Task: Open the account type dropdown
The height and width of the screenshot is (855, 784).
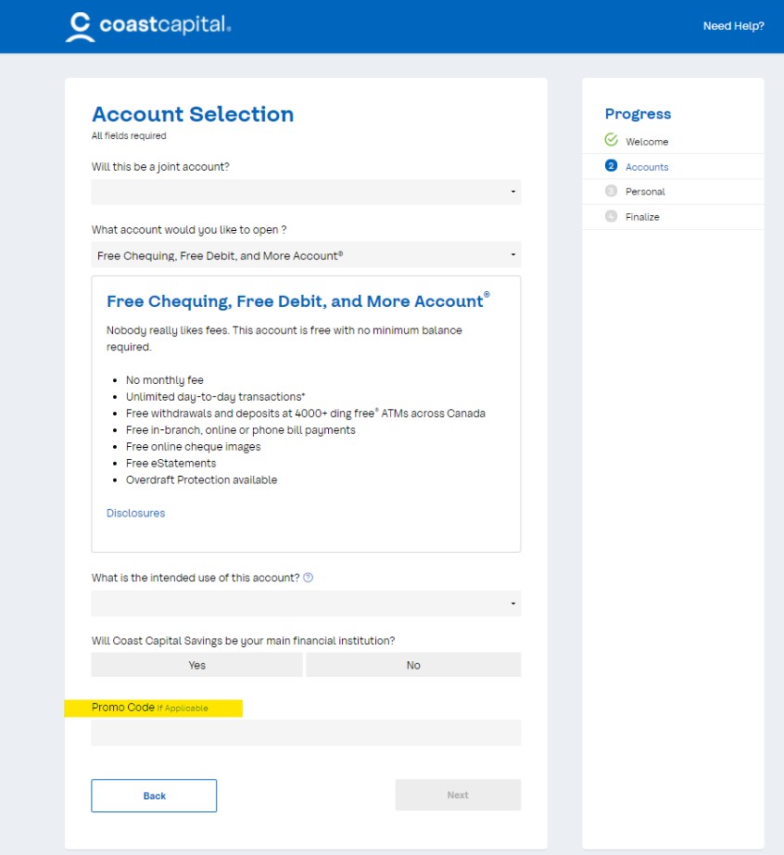Action: point(306,255)
